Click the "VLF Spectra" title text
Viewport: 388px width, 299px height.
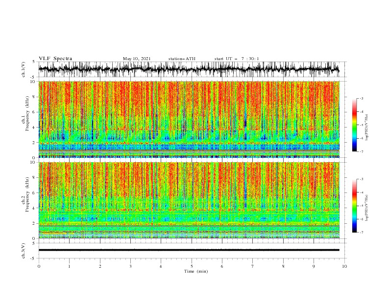55,59
